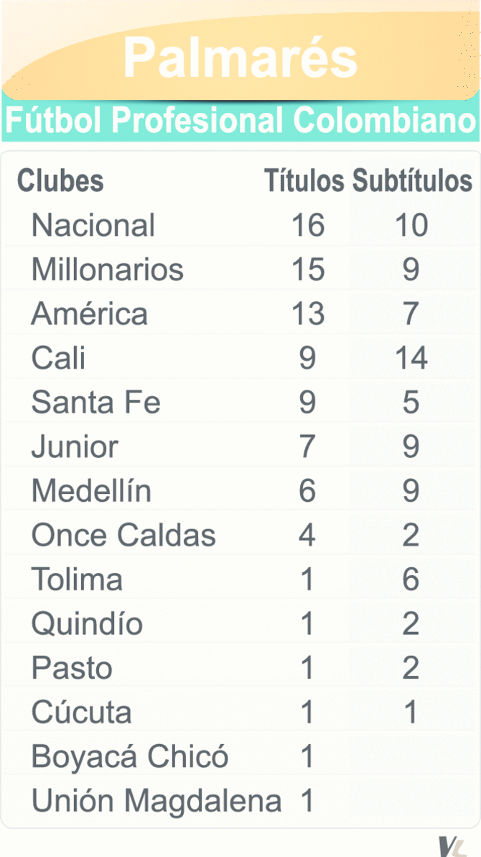Click the América club name
The width and height of the screenshot is (481, 857).
click(x=90, y=314)
